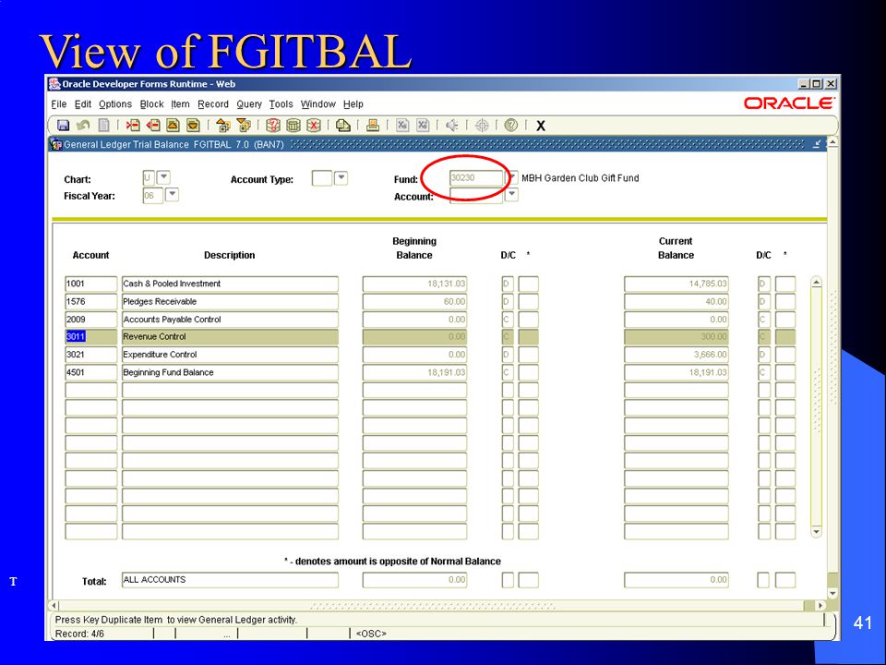Screen dimensions: 886x665
Task: Click the Account Type input field
Action: (322, 178)
